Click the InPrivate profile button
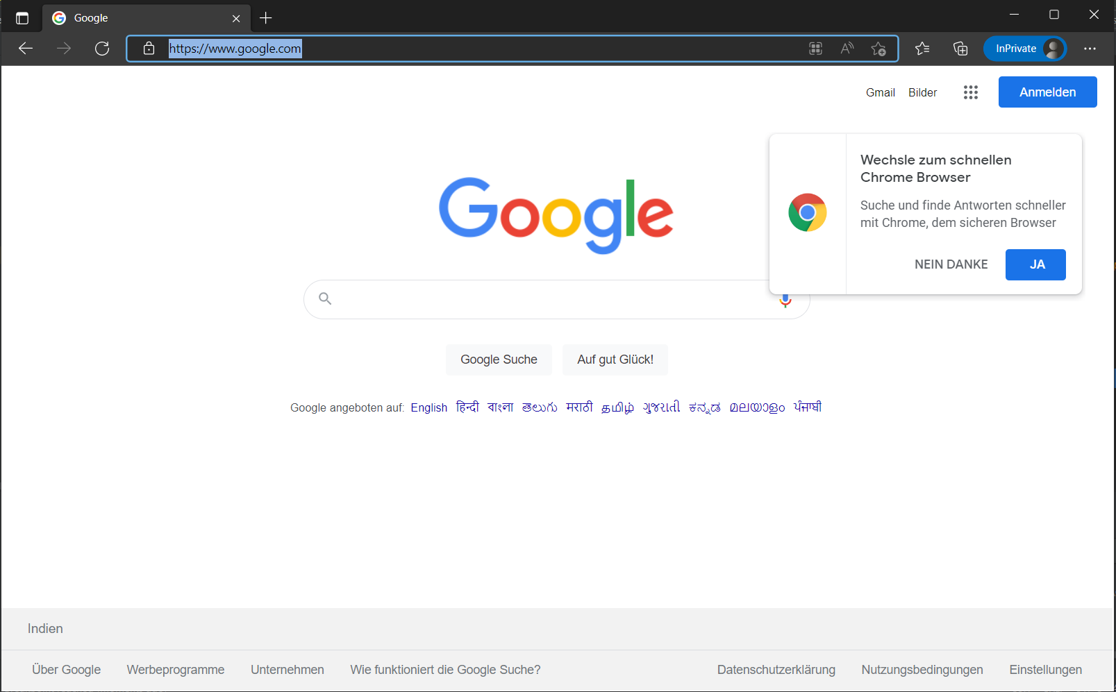 (1025, 49)
